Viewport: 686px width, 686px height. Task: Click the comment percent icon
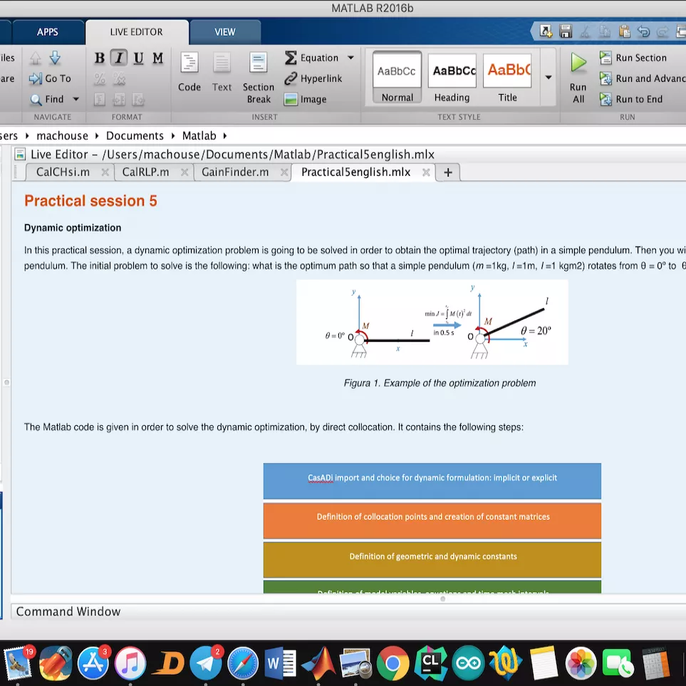pyautogui.click(x=99, y=79)
